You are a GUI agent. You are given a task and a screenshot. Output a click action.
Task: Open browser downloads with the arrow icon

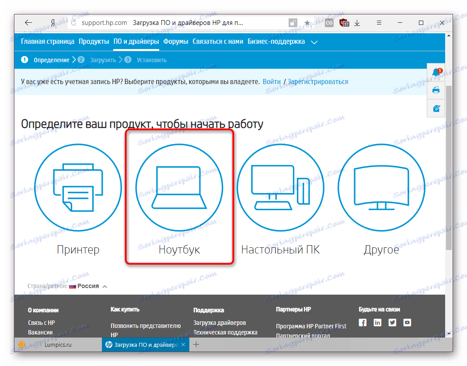(x=357, y=22)
